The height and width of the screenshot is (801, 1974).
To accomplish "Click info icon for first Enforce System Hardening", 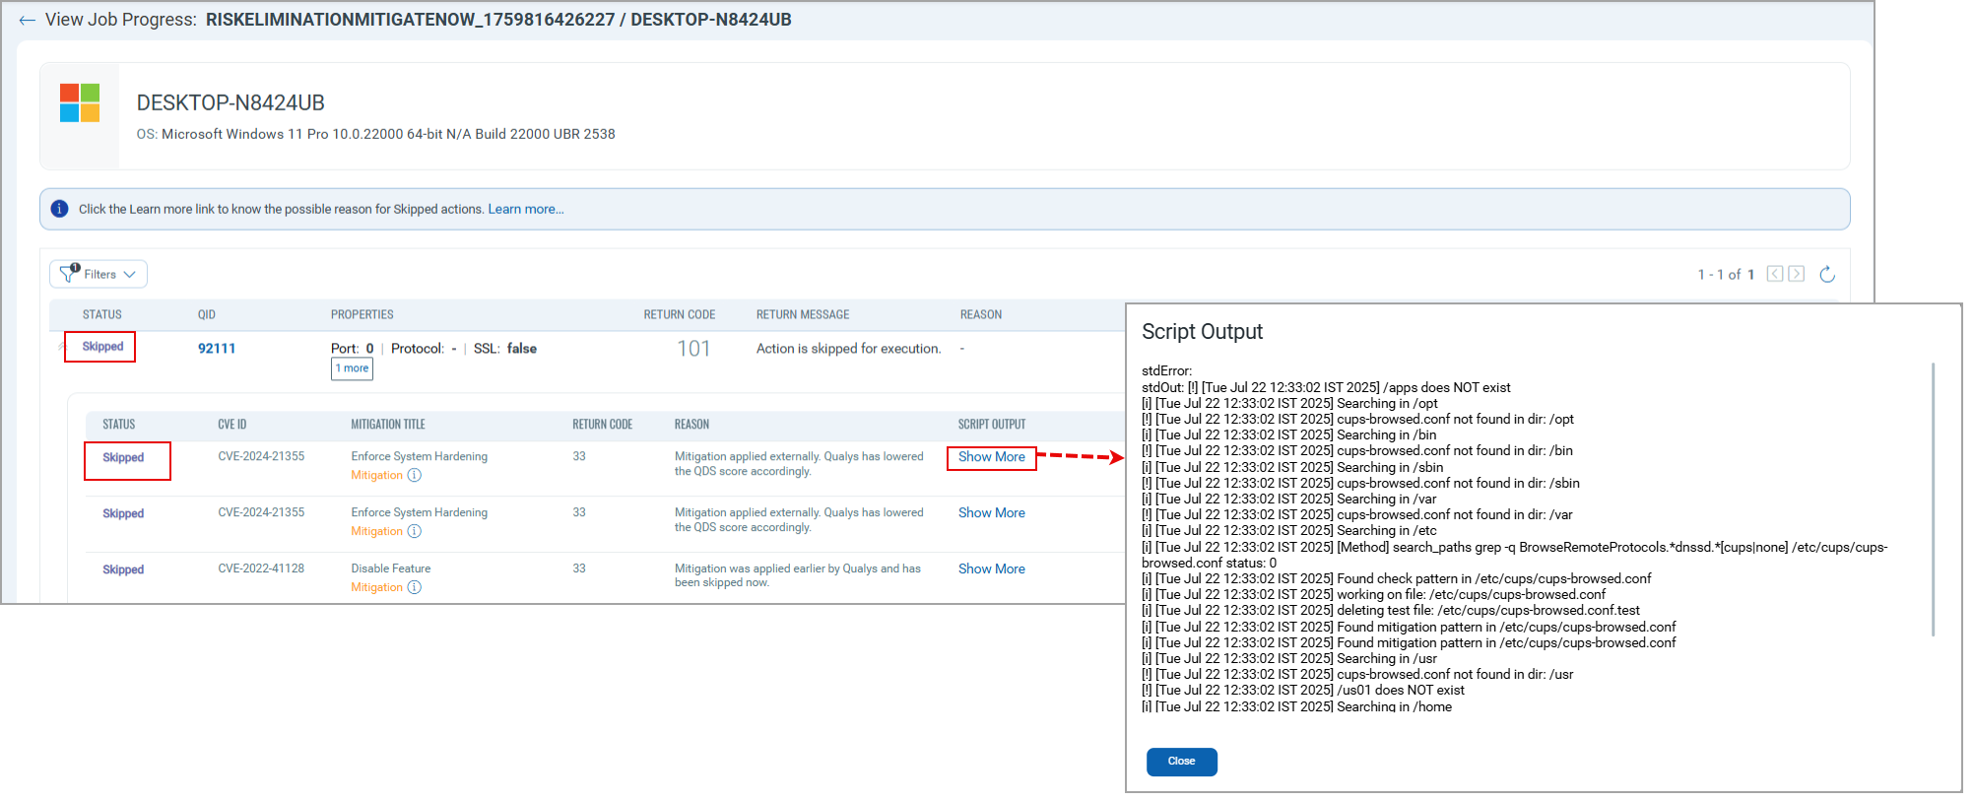I will (x=415, y=475).
